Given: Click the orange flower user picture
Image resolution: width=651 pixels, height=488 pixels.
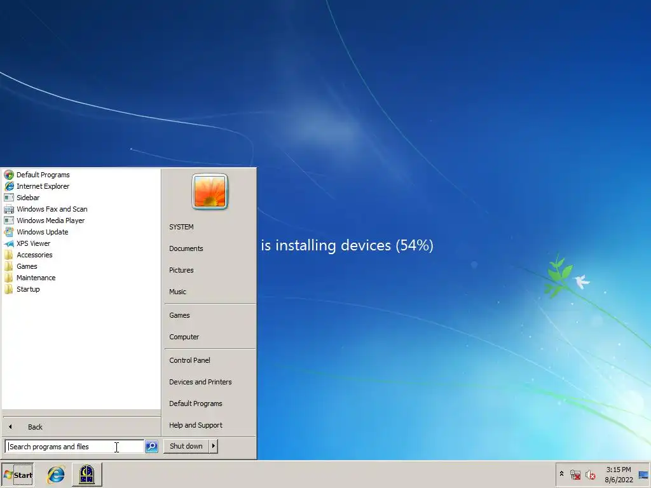Looking at the screenshot, I should pos(210,191).
